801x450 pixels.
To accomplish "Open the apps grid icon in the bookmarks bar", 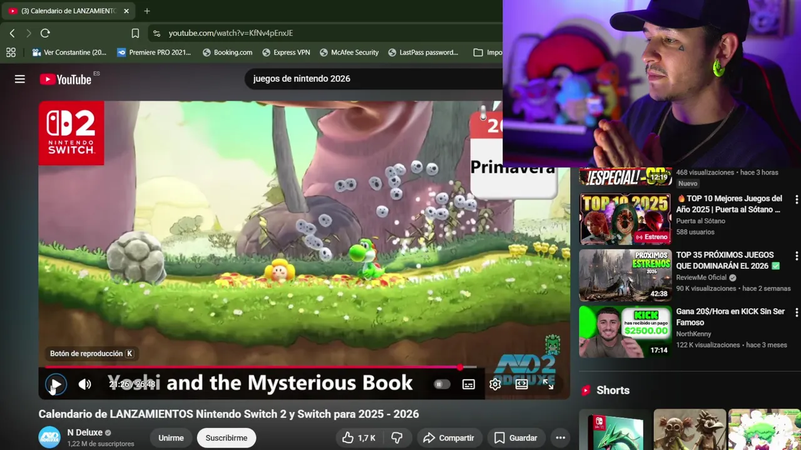I will (11, 52).
